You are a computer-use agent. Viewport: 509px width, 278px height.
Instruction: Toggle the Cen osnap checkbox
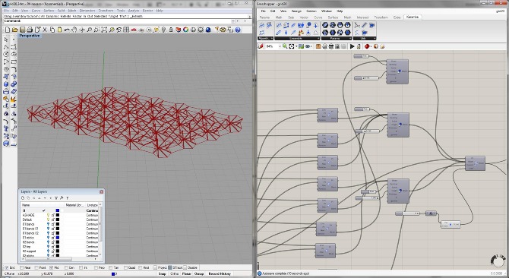pyautogui.click(x=66, y=267)
